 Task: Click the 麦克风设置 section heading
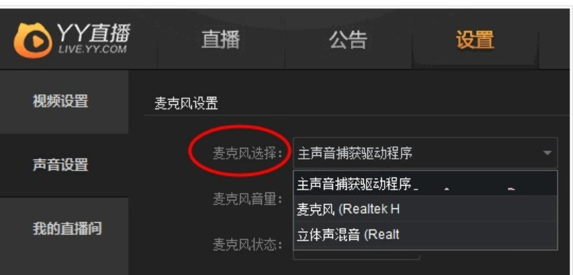coord(186,104)
